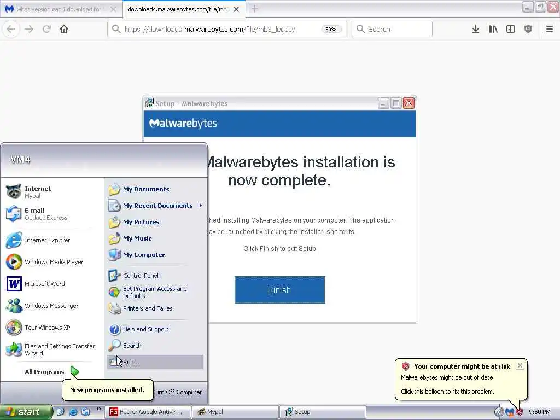The height and width of the screenshot is (420, 560).
Task: Open My Computer
Action: [155, 255]
